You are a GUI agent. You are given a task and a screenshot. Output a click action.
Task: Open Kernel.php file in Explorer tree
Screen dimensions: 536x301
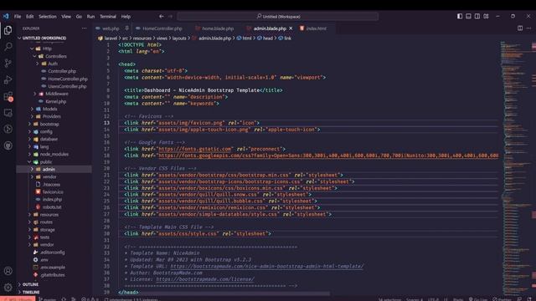pos(55,101)
